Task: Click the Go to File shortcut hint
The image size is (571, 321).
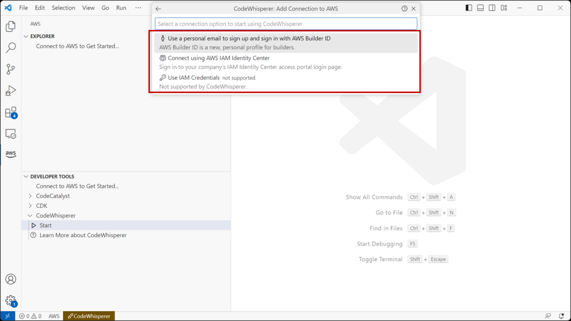Action: tap(415, 213)
